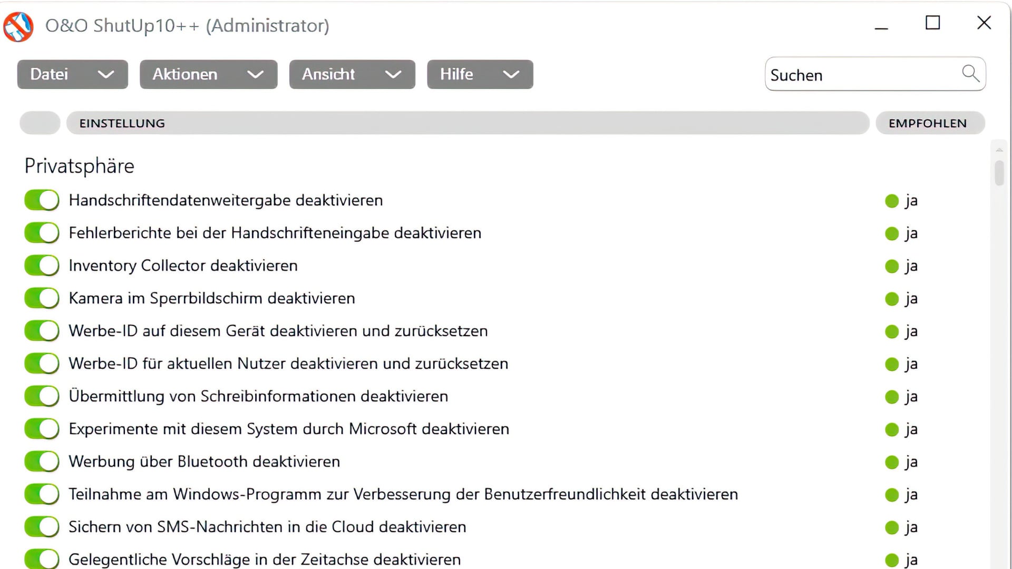Click green dot for Schreibinformationen row
This screenshot has width=1012, height=569.
click(892, 397)
